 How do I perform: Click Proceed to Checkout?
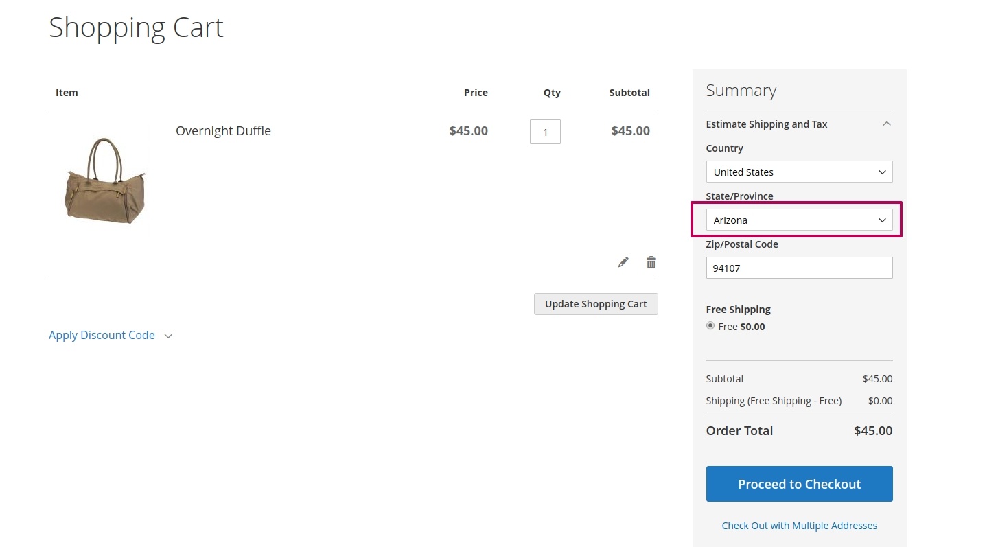coord(799,484)
